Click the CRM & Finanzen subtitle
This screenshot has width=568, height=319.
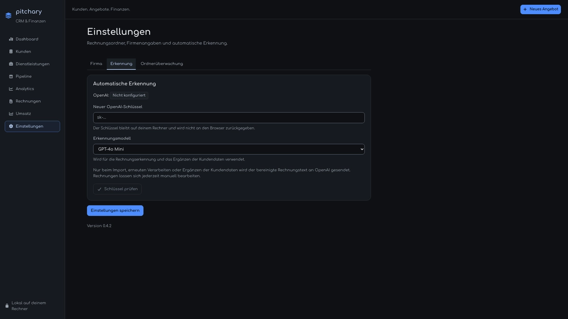31,21
